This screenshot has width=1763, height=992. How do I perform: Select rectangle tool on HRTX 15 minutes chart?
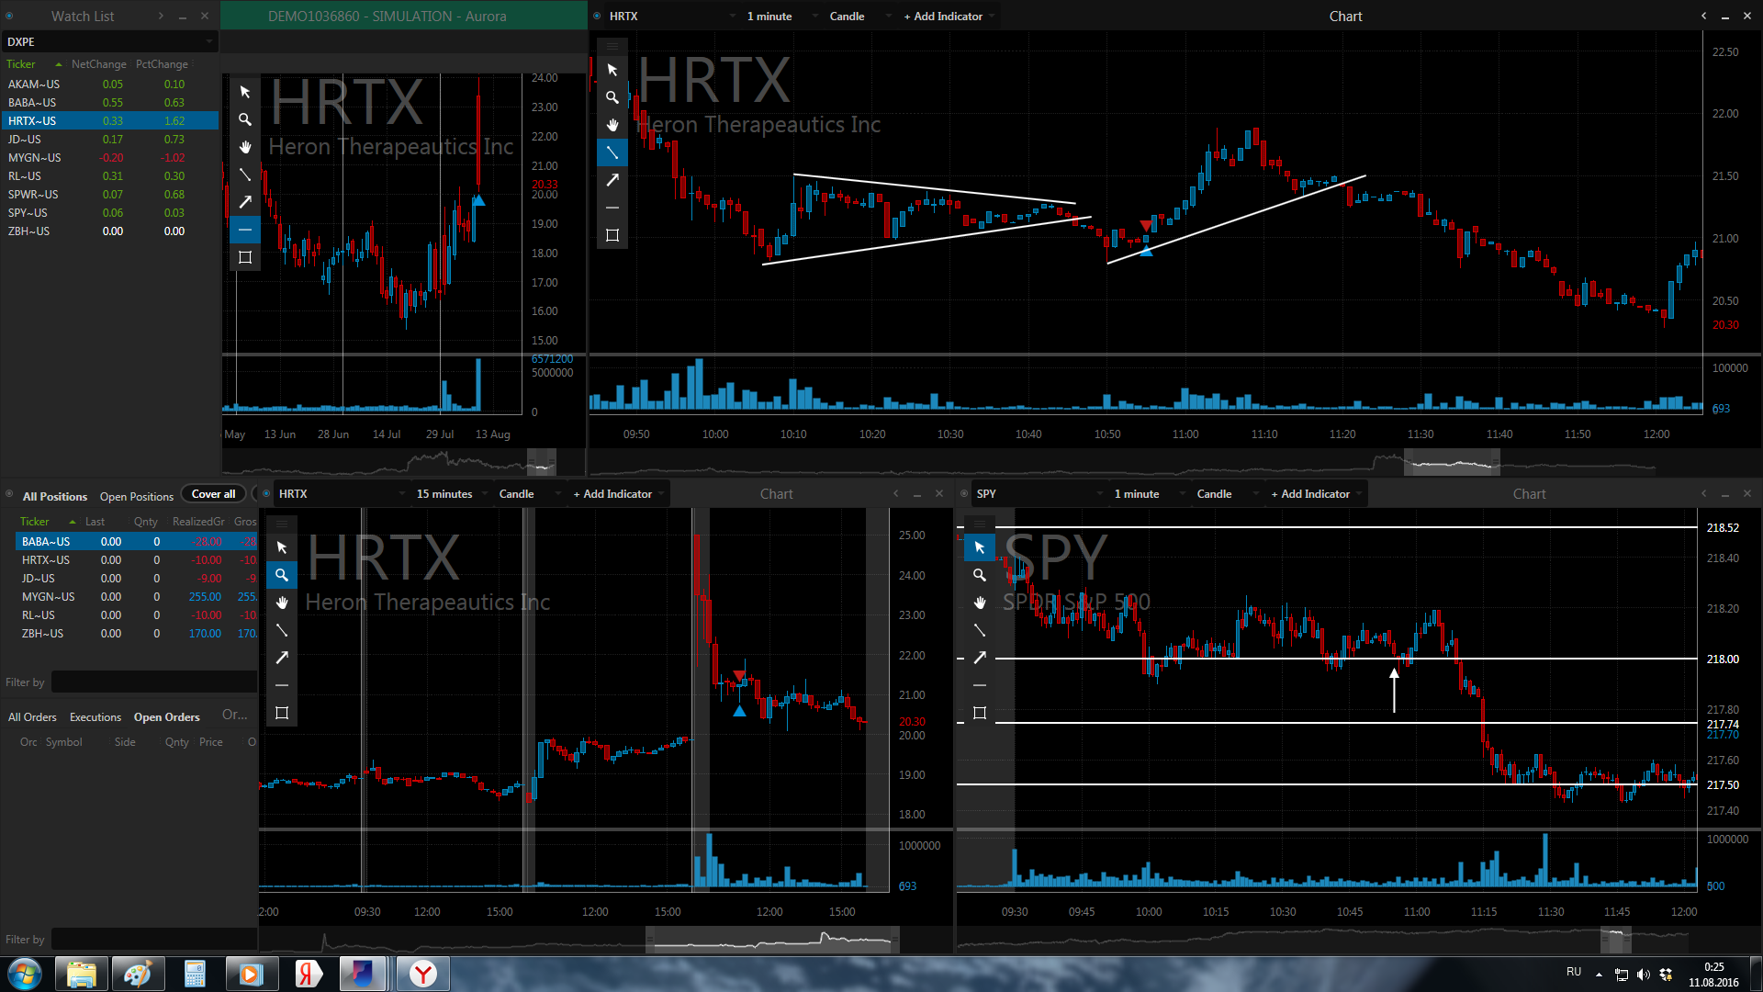[282, 713]
